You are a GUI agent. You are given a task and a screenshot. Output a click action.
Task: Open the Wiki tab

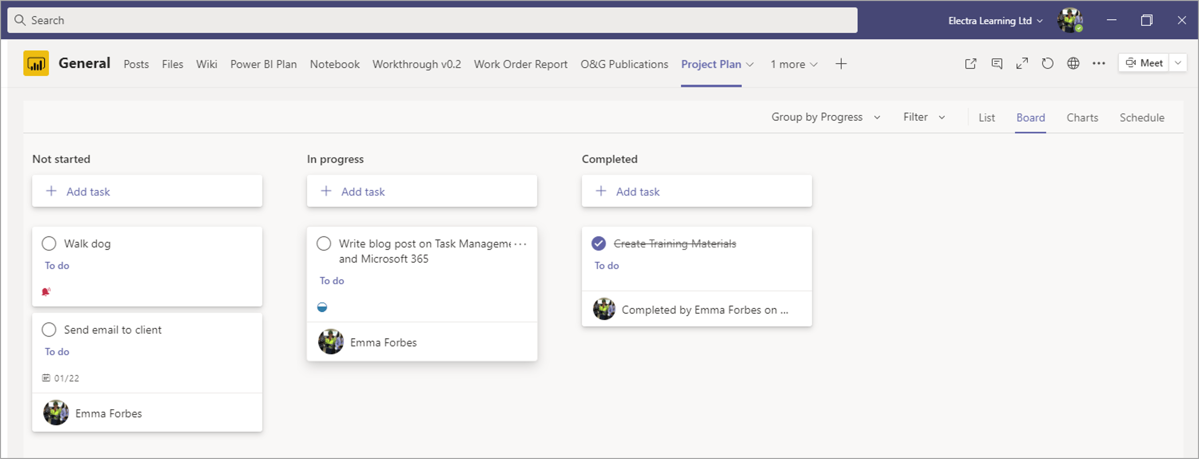click(x=207, y=64)
